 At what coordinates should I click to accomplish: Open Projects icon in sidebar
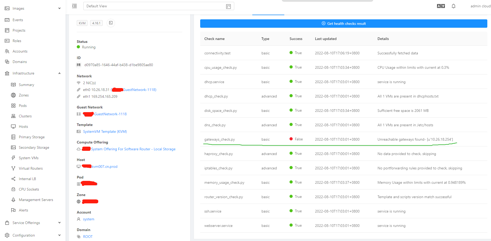coord(7,30)
